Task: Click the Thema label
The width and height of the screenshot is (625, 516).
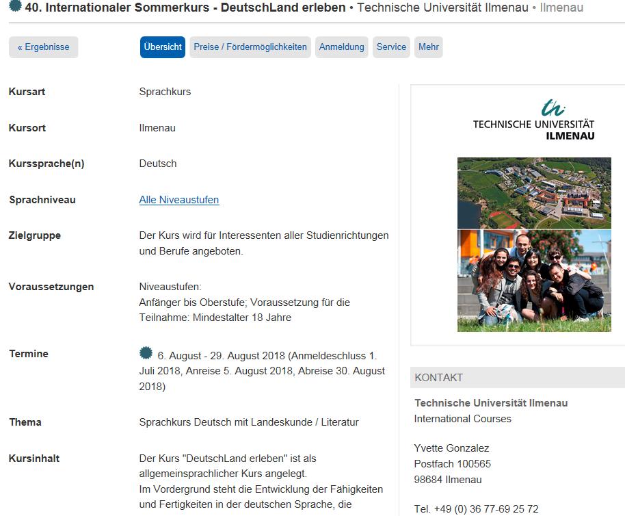Action: (x=25, y=422)
